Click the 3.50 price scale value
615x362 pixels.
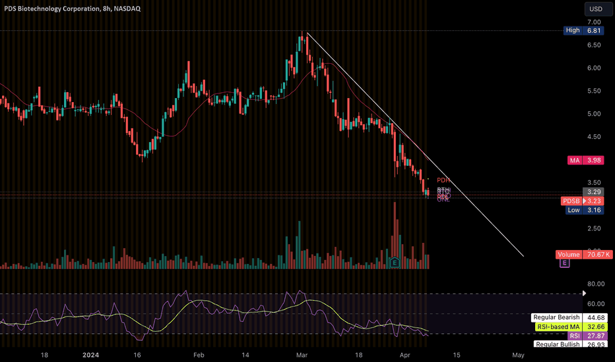pyautogui.click(x=594, y=182)
